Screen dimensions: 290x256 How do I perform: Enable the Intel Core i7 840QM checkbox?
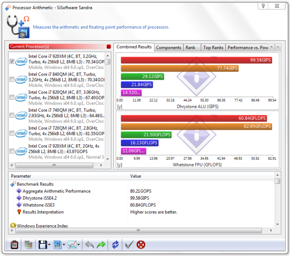point(12,79)
